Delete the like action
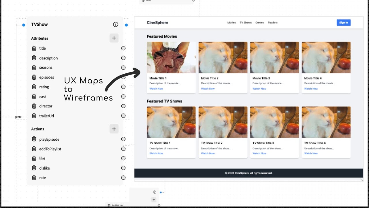 (34, 158)
